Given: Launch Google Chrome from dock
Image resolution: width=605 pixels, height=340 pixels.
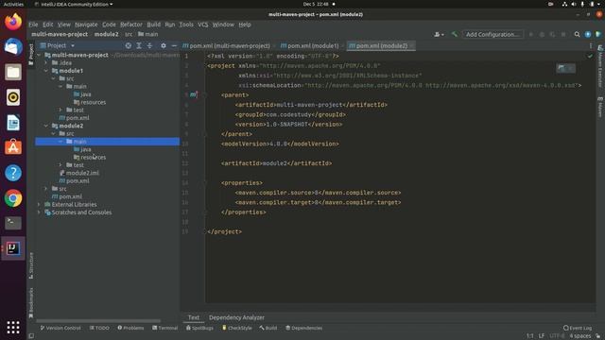Looking at the screenshot, I should tap(13, 198).
